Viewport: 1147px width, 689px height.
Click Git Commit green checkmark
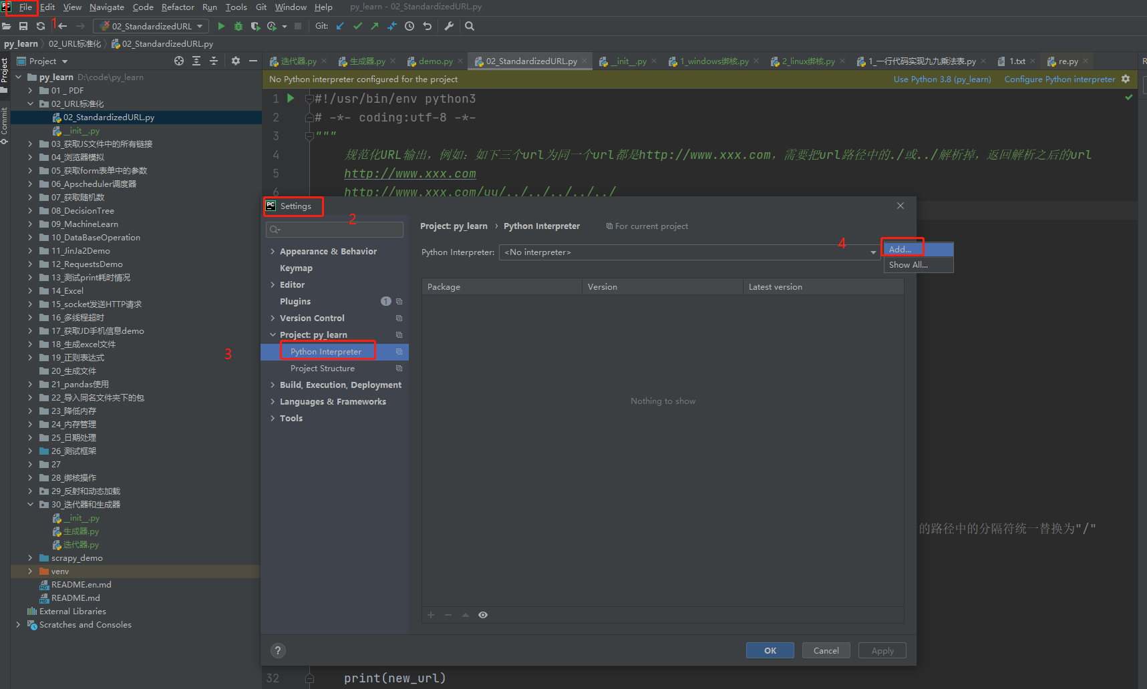point(357,26)
